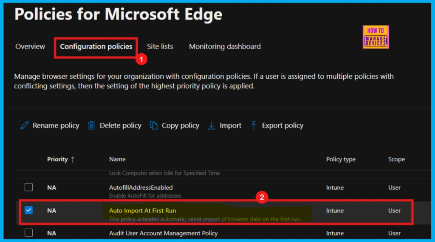Screen dimensions: 435x242
Task: Click the Rename policy button label
Action: tap(56, 125)
